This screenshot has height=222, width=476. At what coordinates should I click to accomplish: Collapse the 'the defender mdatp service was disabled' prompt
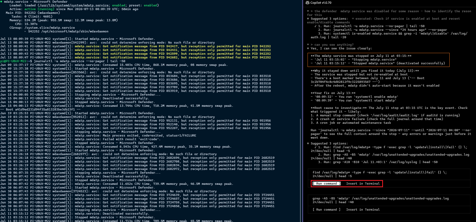click(308, 11)
